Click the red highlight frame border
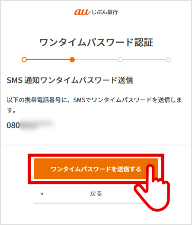192x225 pixels. [96, 154]
